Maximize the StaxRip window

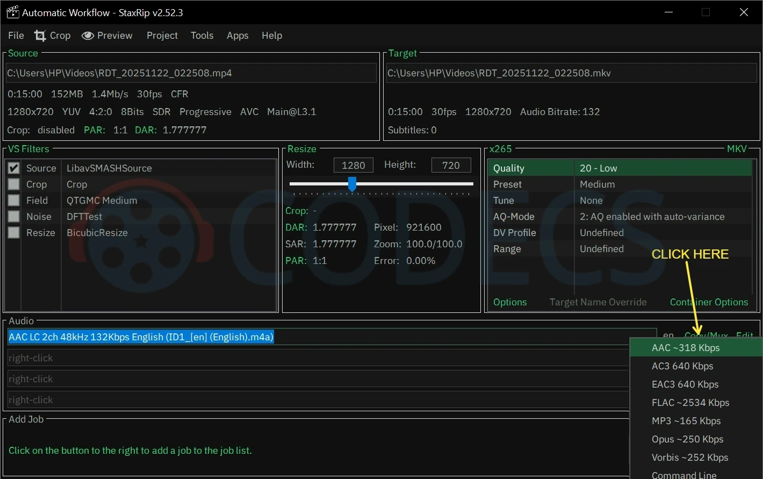[x=706, y=12]
